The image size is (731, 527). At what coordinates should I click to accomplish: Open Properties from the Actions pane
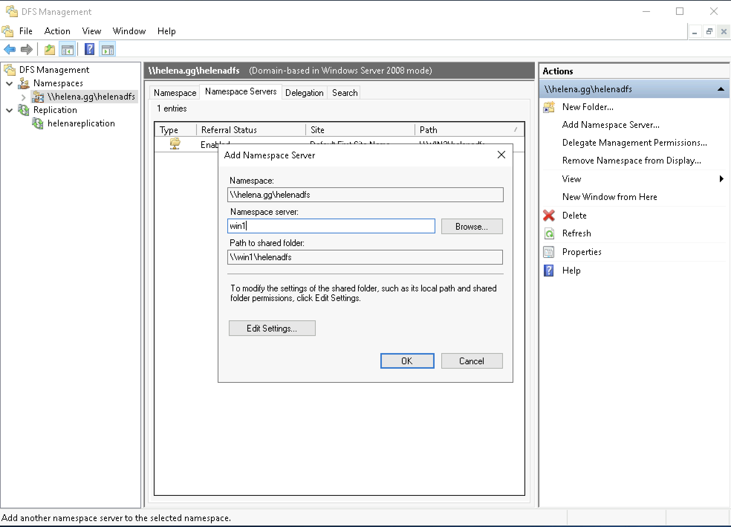(581, 252)
